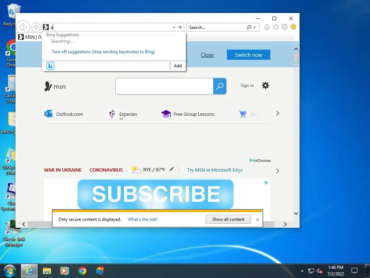Open media player taskbar icon

coord(64,271)
